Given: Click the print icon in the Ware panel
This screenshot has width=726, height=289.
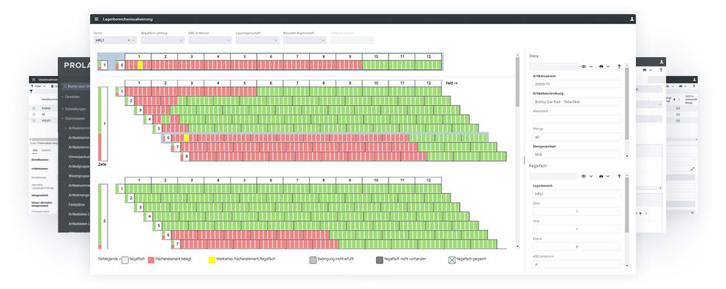Looking at the screenshot, I should point(601,67).
